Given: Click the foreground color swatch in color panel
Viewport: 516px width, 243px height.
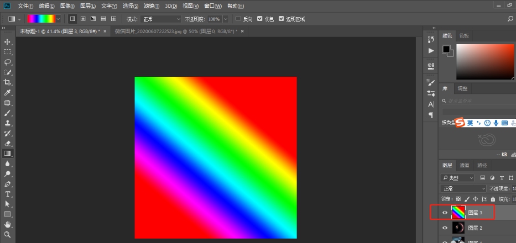Looking at the screenshot, I should (x=446, y=49).
